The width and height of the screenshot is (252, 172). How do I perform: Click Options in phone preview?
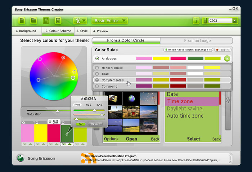[111, 139]
